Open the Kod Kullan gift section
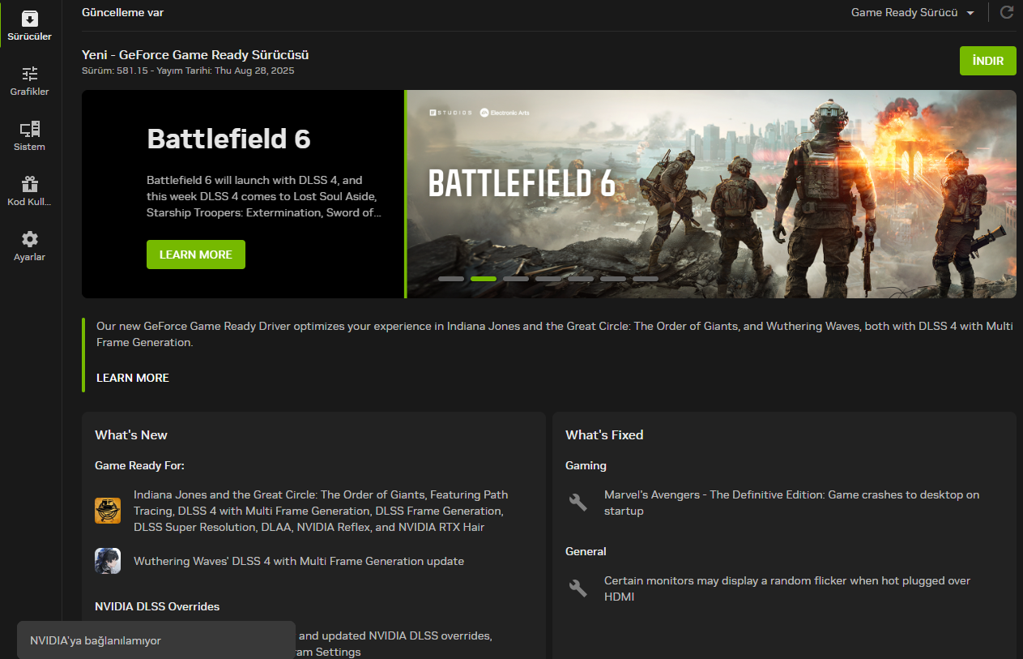This screenshot has width=1023, height=659. 29,190
